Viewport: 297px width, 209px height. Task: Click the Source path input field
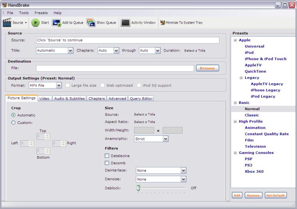click(128, 40)
